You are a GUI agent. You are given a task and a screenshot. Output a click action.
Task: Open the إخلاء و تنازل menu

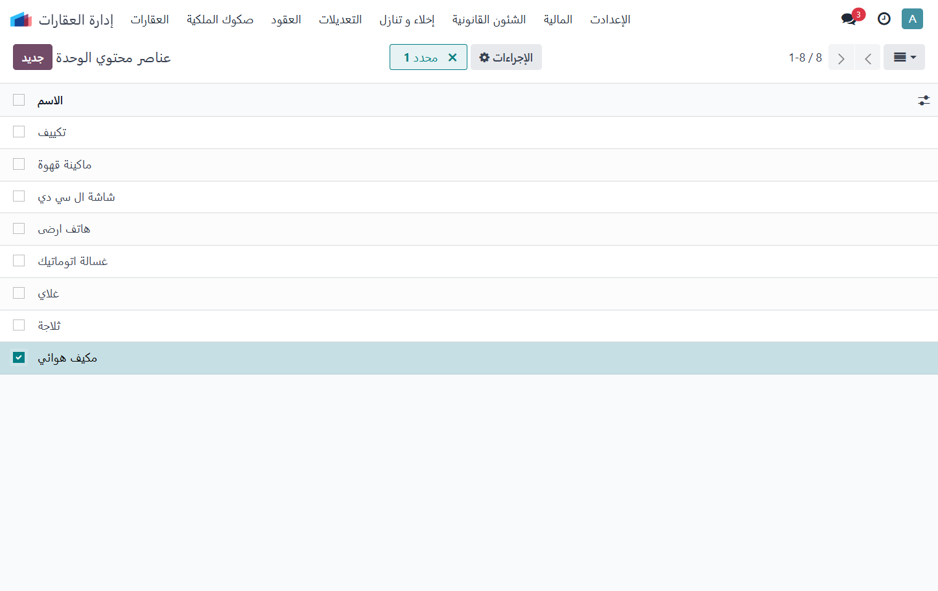[407, 19]
